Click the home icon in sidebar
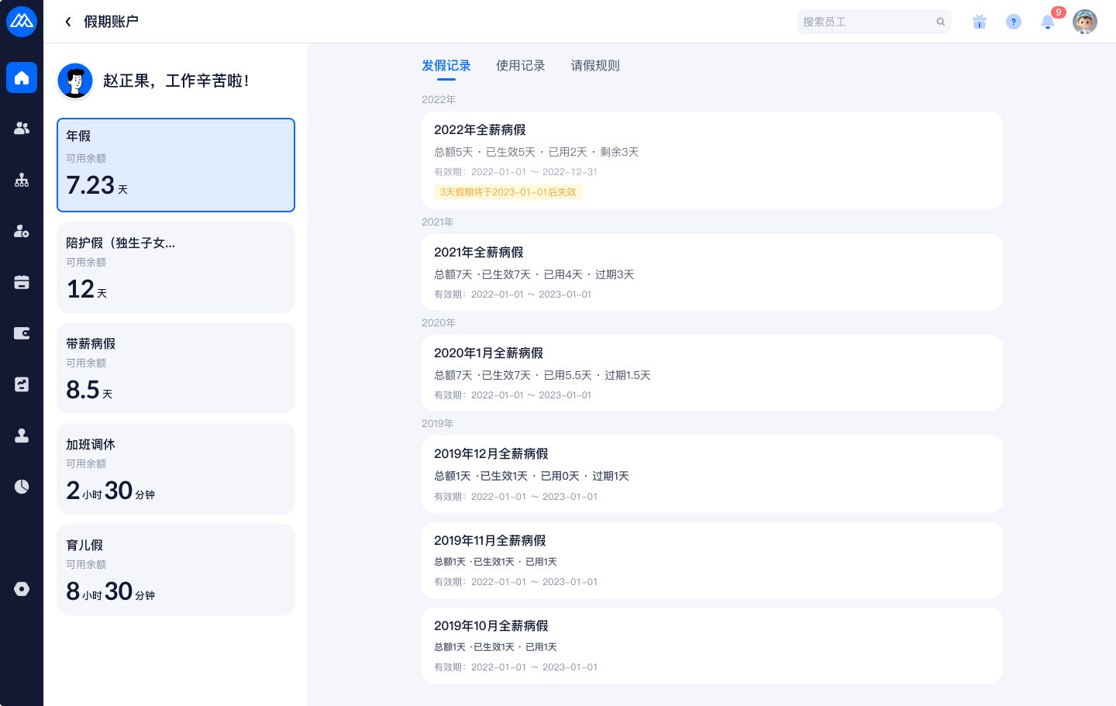The image size is (1116, 706). (x=22, y=77)
